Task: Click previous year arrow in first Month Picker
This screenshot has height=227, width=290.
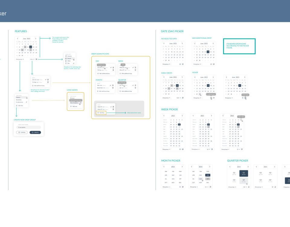Action: [164, 167]
